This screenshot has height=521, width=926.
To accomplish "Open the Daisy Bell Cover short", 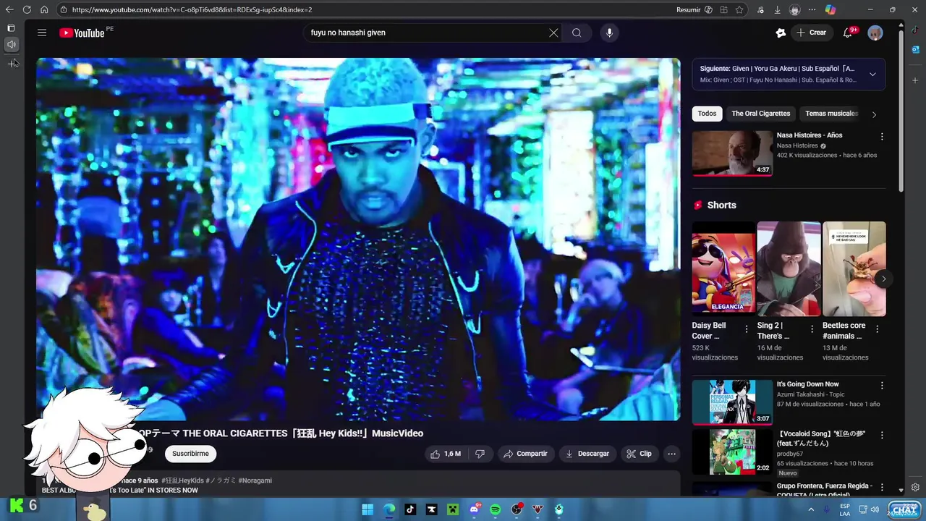I will tap(723, 268).
